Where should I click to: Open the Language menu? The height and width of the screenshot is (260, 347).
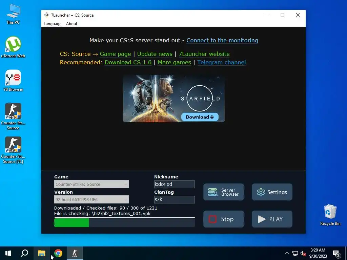click(53, 24)
